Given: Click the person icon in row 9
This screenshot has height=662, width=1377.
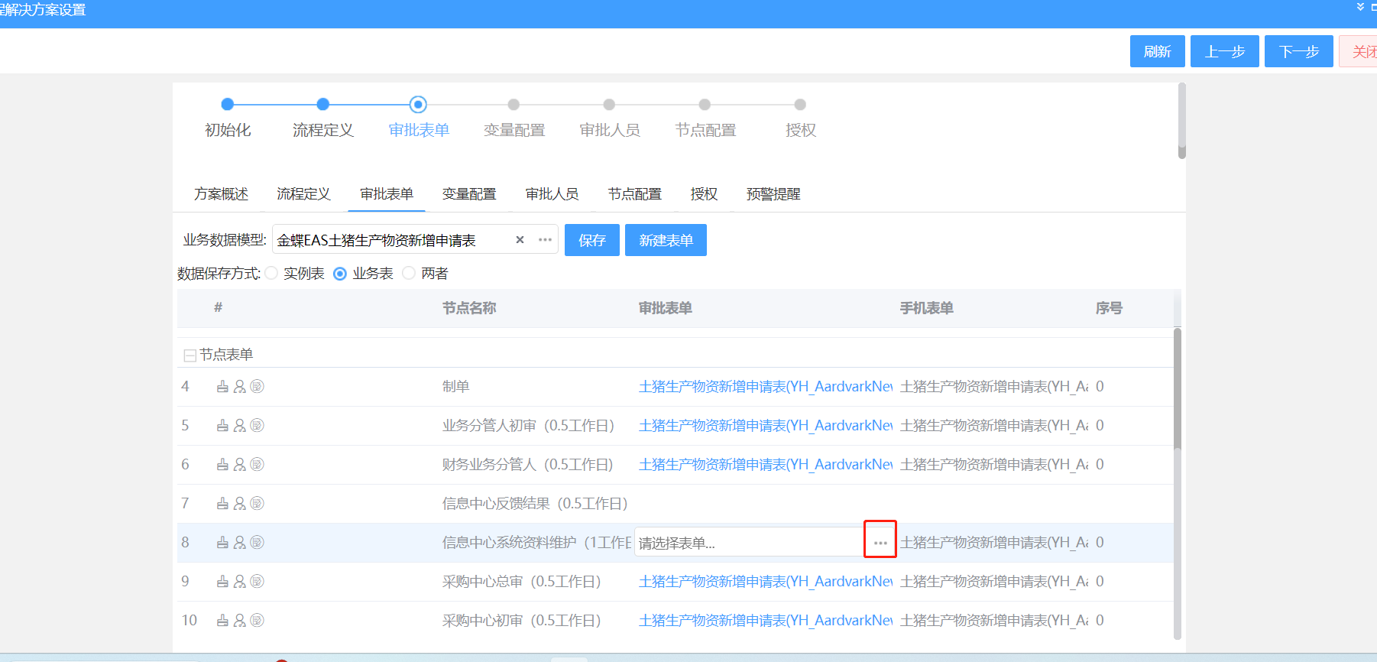Looking at the screenshot, I should click(240, 582).
